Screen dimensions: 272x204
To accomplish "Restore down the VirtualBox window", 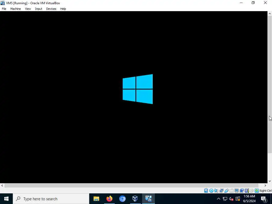I will pos(253,3).
